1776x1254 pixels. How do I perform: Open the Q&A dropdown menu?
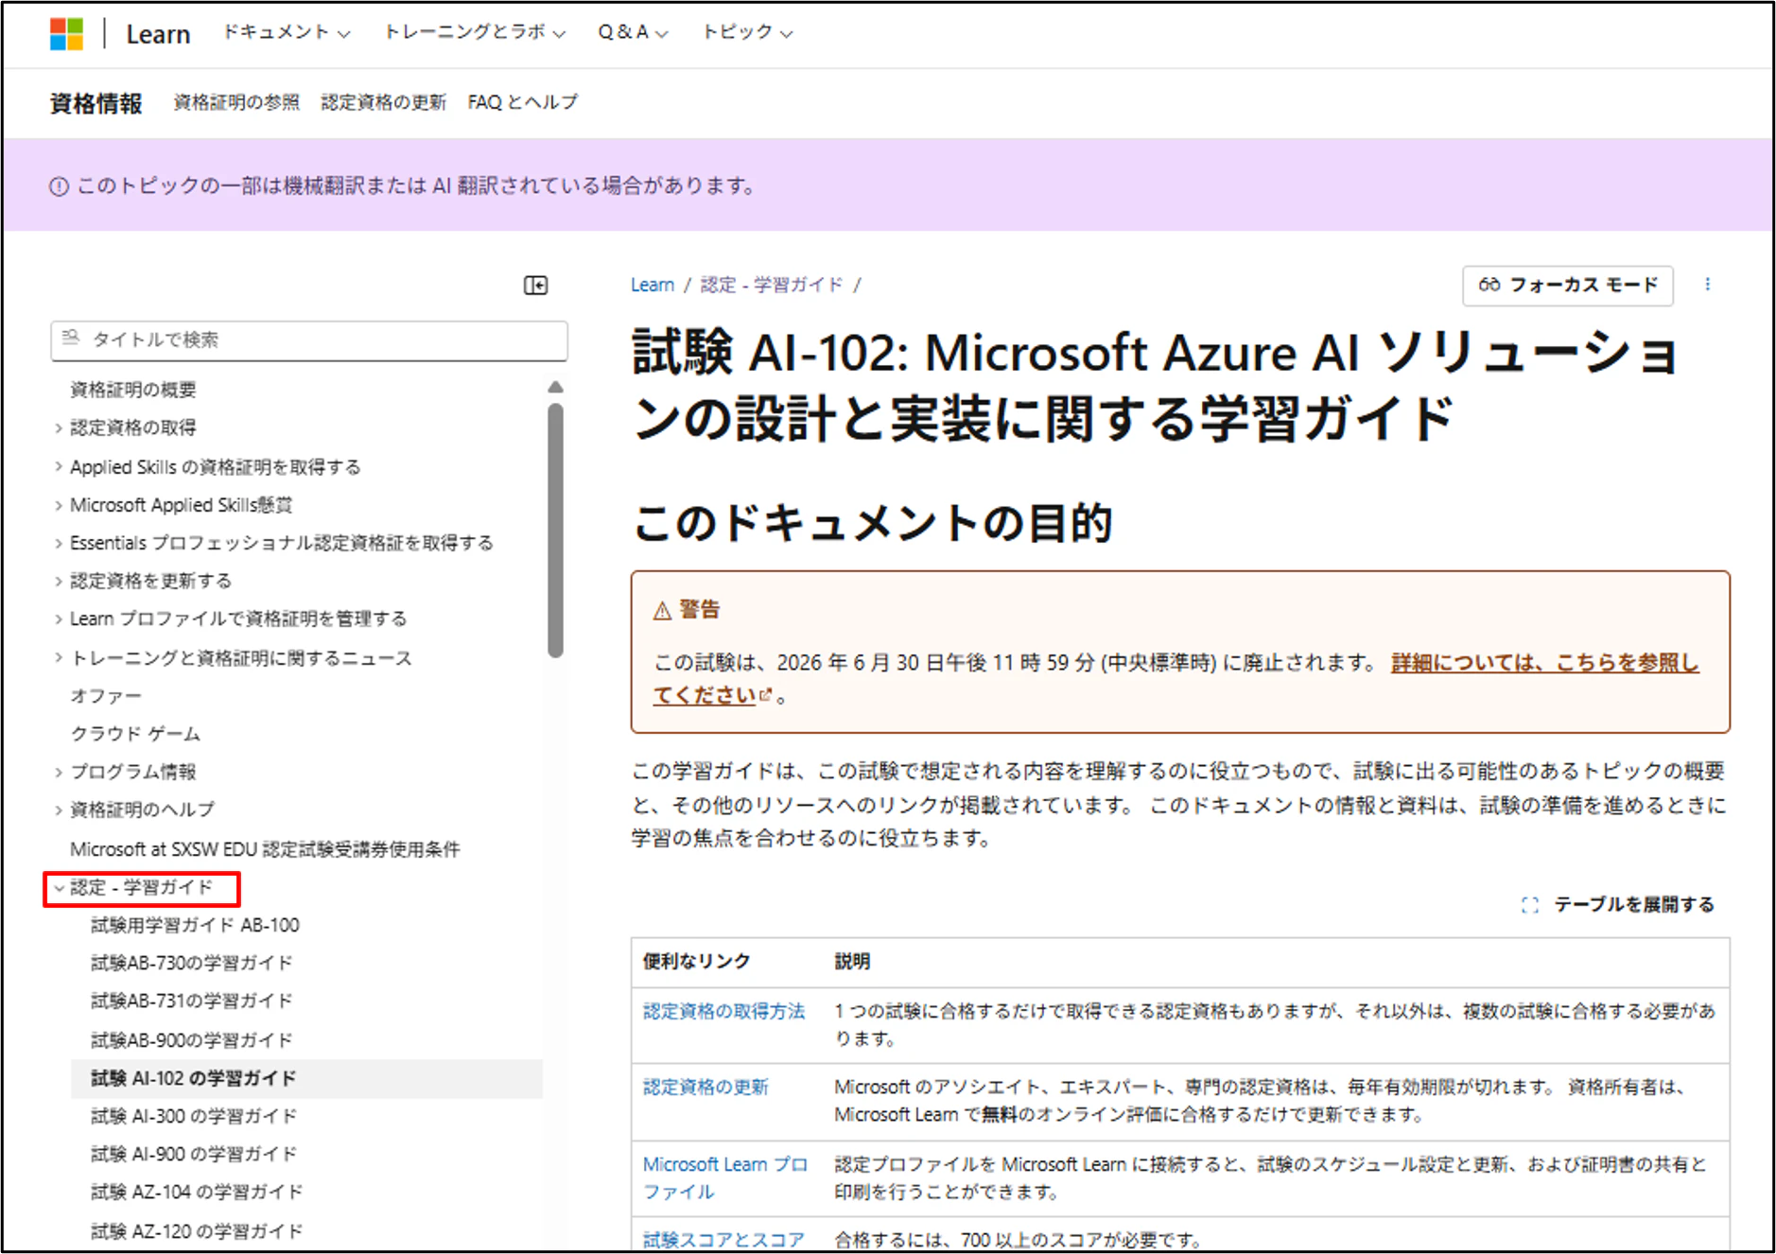[633, 33]
